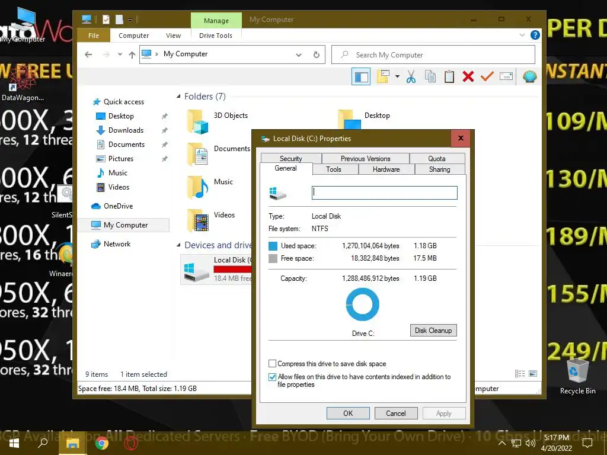Click the Paste clipboard icon

coord(449,76)
